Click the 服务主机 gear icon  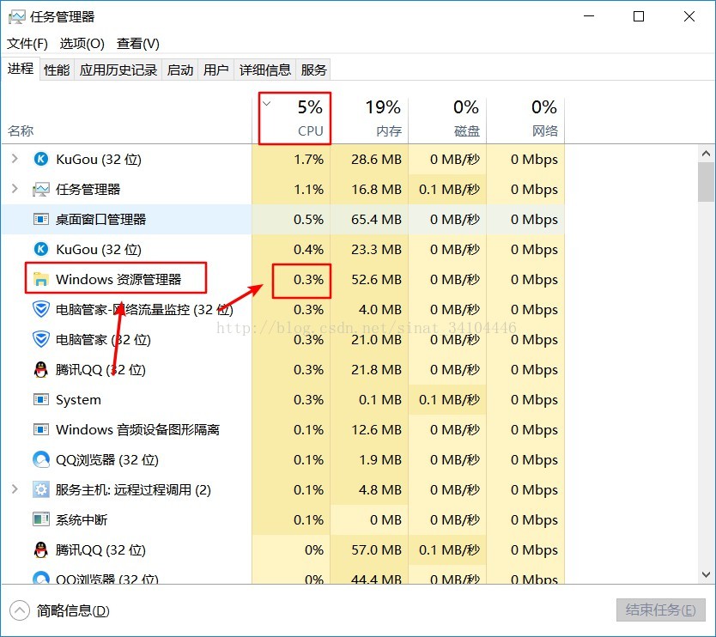pyautogui.click(x=41, y=489)
